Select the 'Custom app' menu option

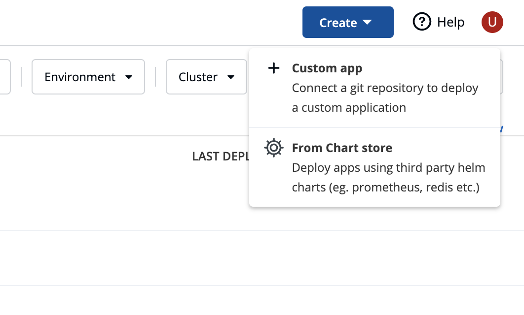coord(327,68)
